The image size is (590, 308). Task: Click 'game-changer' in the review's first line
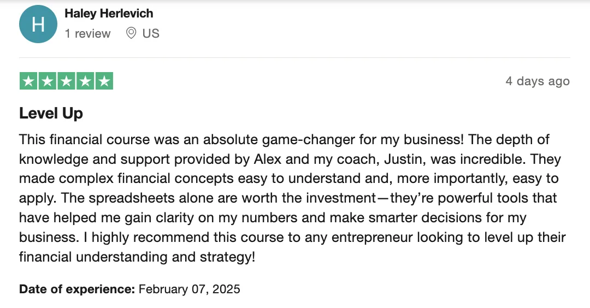tap(309, 140)
